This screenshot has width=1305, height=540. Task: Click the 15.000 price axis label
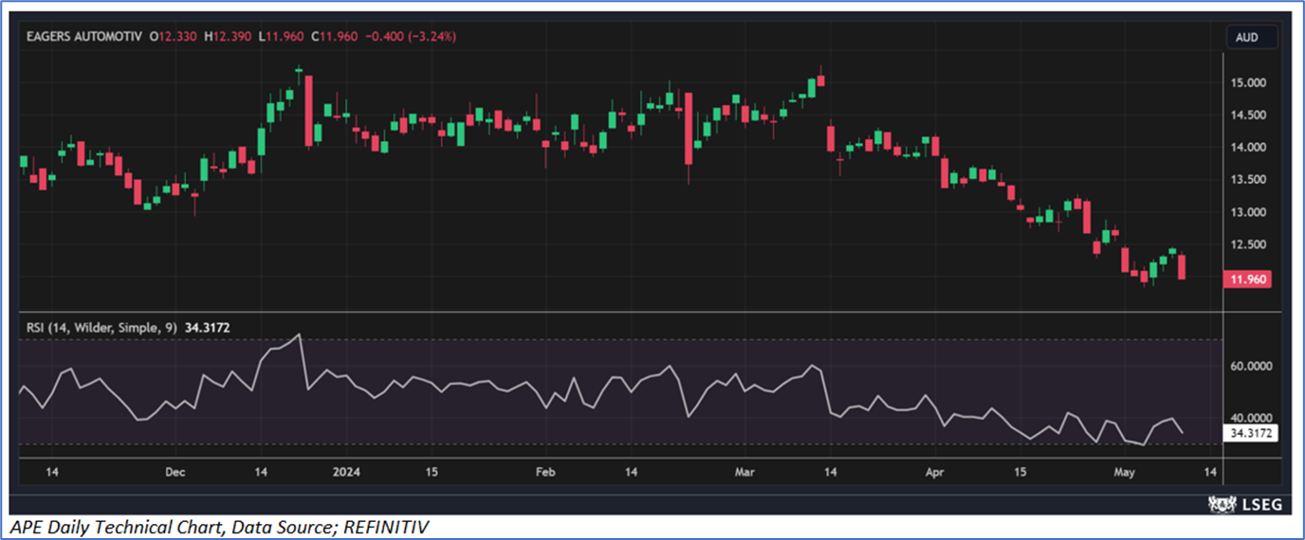pyautogui.click(x=1249, y=83)
